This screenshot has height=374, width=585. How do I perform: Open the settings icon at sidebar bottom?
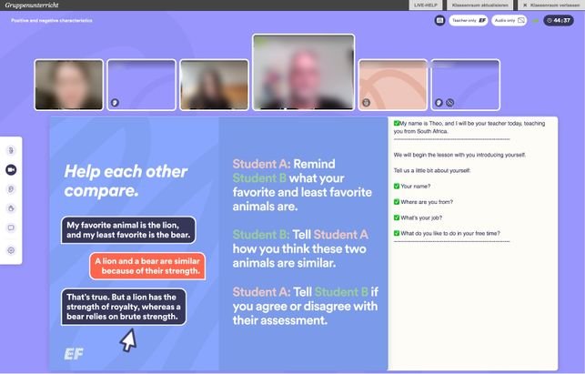point(11,249)
